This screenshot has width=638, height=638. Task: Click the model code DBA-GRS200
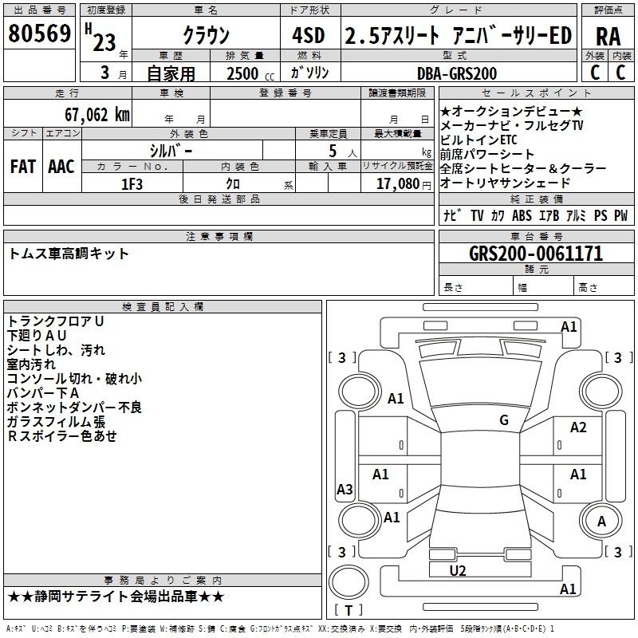[x=456, y=73]
